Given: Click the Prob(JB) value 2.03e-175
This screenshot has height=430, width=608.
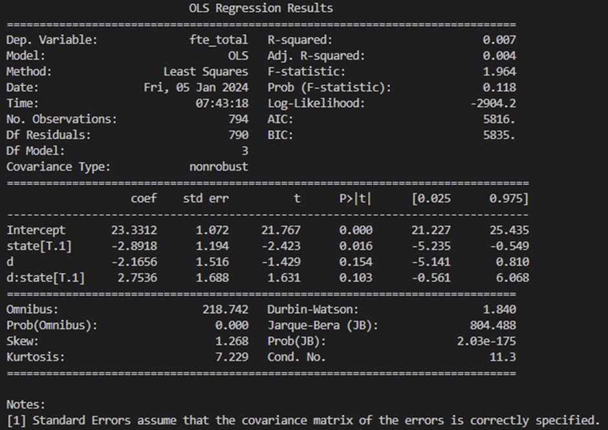Looking at the screenshot, I should click(486, 341).
